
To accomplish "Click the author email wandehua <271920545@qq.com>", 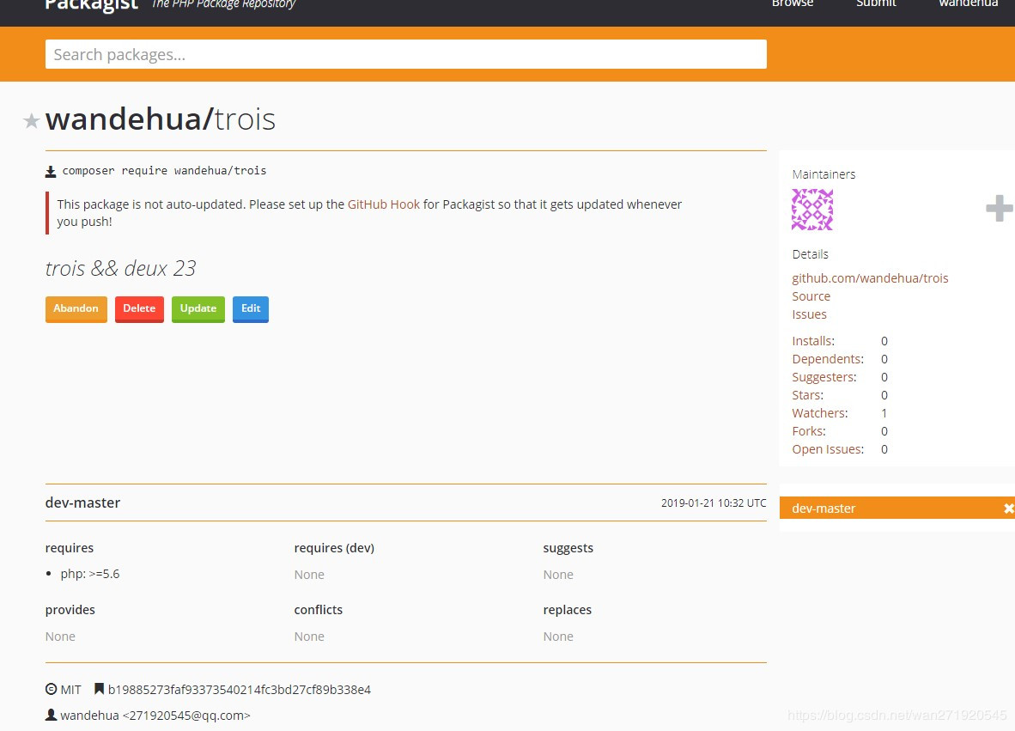I will coord(155,716).
